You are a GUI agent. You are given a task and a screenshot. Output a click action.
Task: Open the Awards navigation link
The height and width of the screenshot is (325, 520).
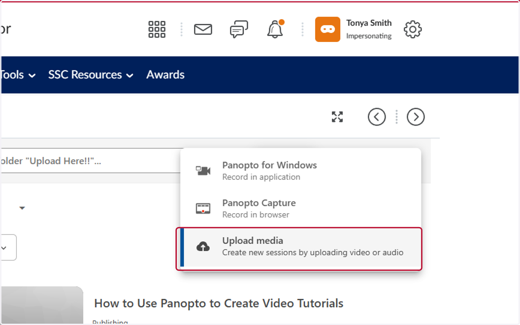pos(166,75)
